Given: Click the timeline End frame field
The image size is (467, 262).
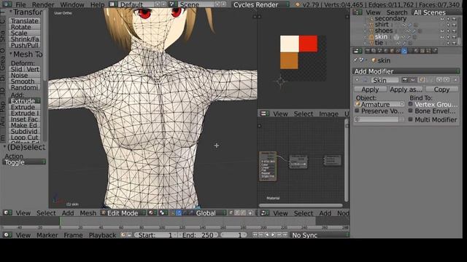Looking at the screenshot, I should click(198, 235).
